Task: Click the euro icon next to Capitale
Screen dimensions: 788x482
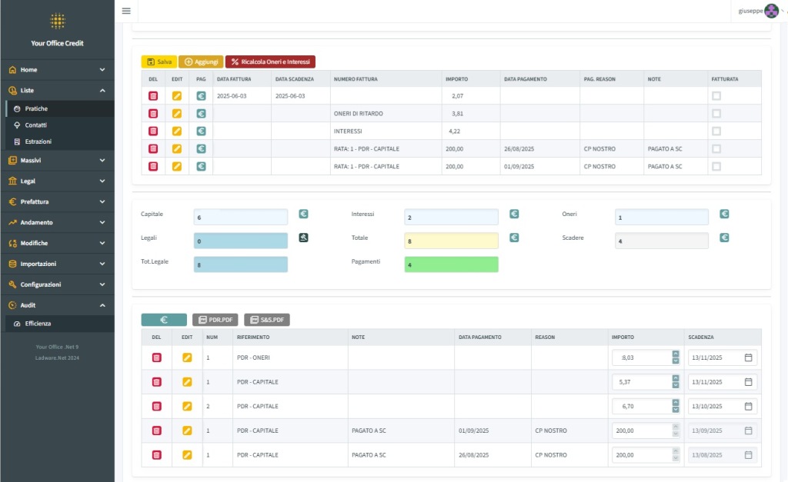Action: (303, 214)
